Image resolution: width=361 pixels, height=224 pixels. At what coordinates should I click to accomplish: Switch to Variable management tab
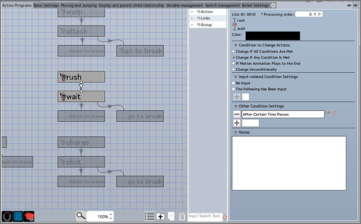pos(184,6)
